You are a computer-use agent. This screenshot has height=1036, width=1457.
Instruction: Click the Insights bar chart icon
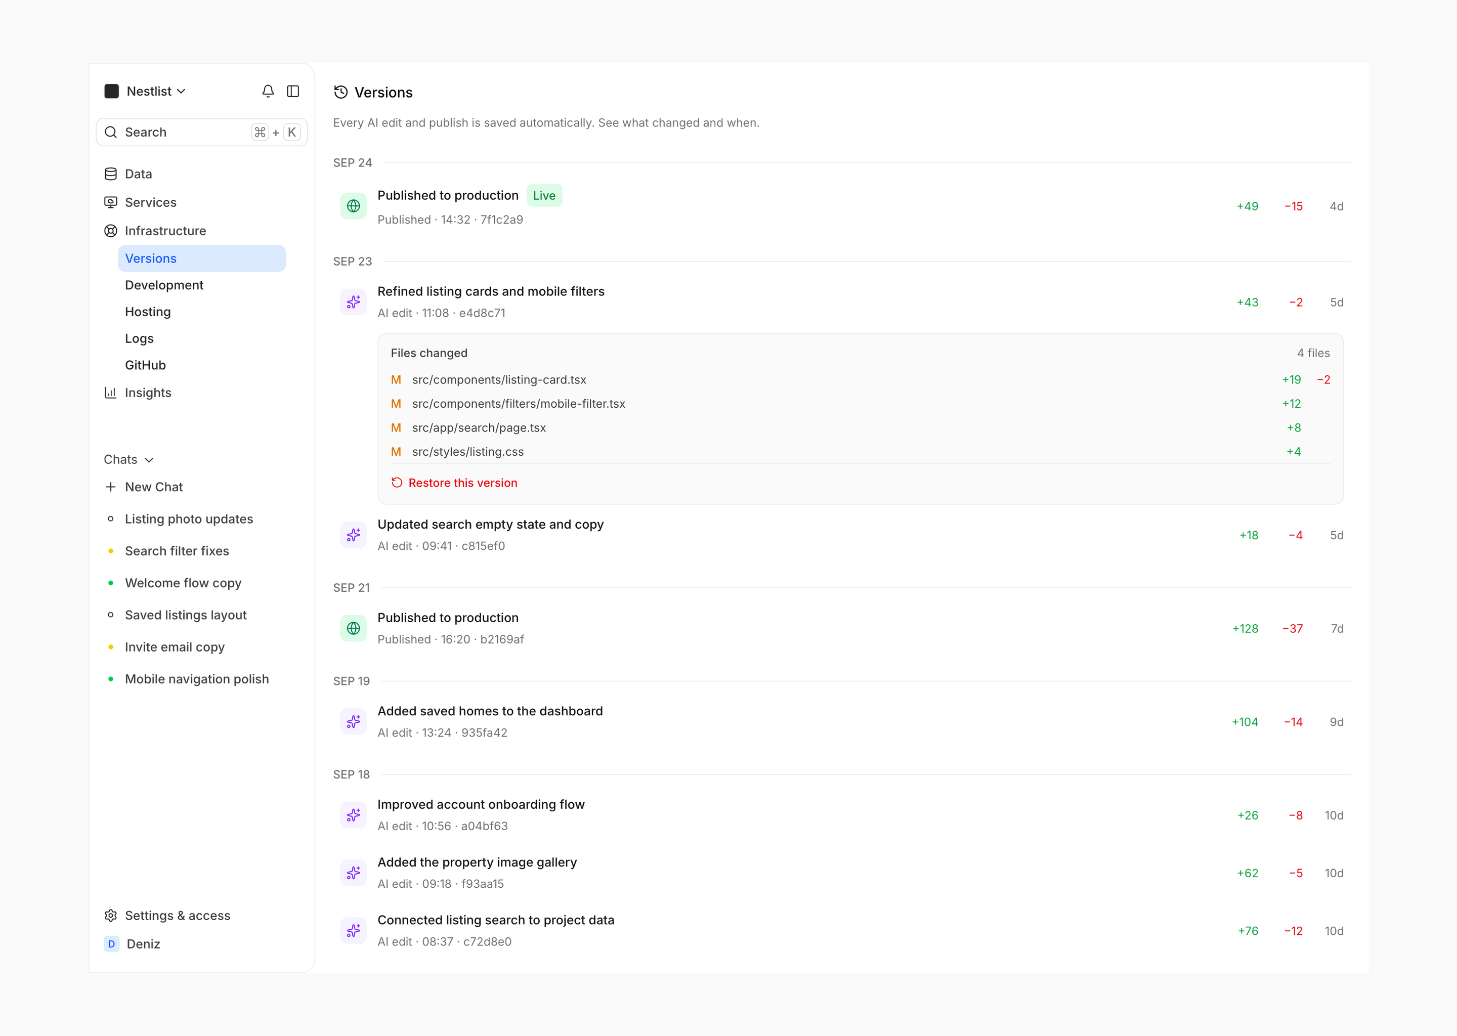coord(110,393)
